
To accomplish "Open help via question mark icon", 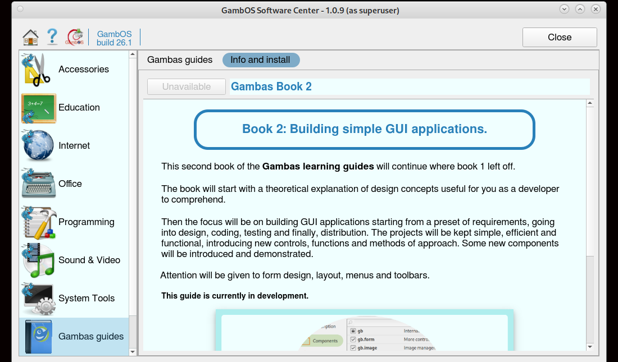I will (52, 37).
